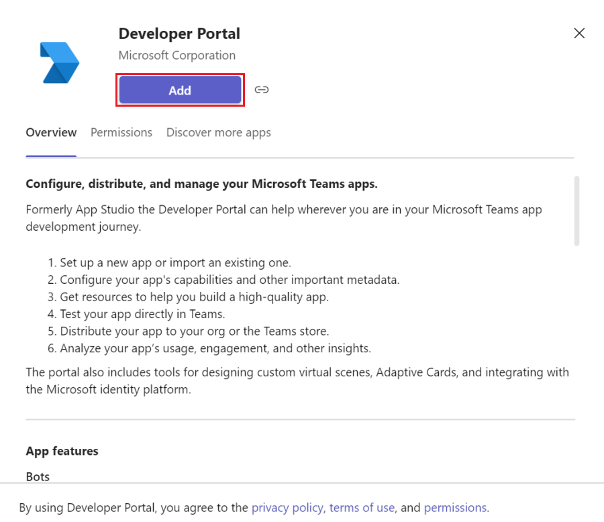Click 'Configure your app's capabilities' list item
The width and height of the screenshot is (604, 522).
[223, 280]
